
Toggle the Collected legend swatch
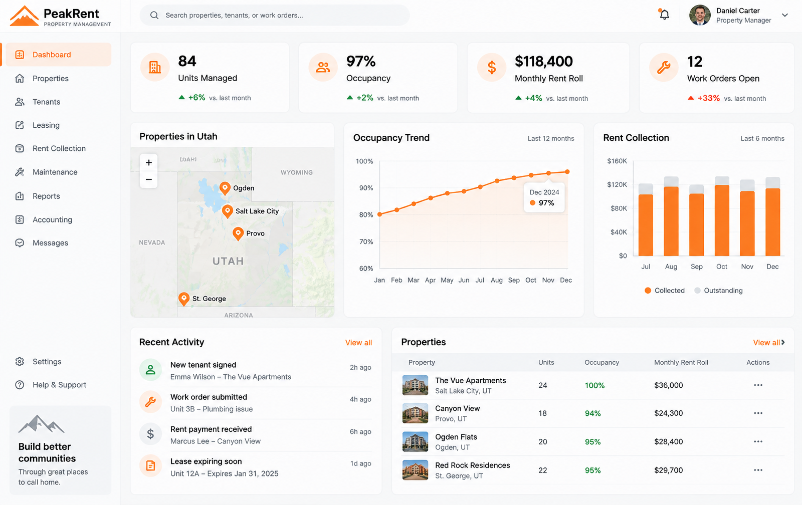point(648,291)
